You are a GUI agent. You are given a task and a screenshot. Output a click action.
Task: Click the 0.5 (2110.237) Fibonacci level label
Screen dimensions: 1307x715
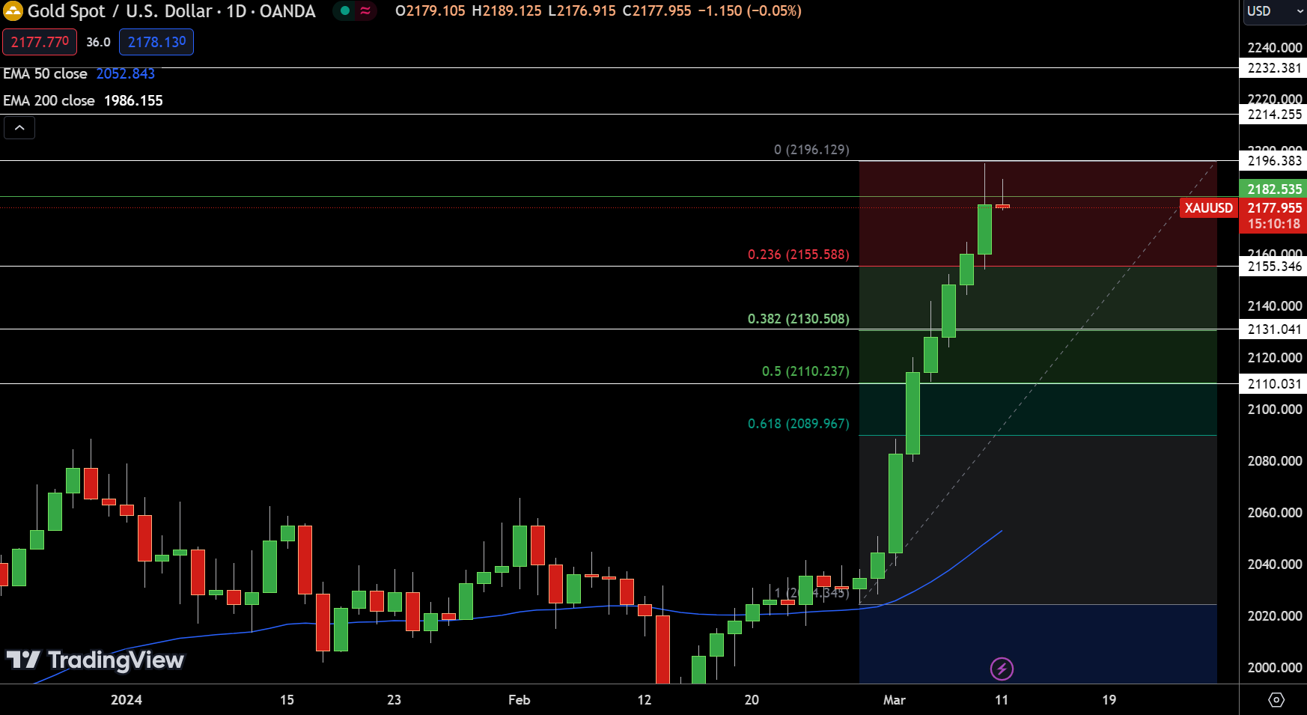[x=805, y=371]
